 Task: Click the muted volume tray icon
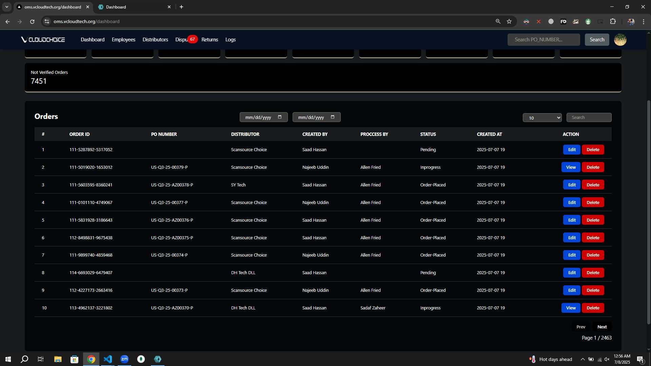coord(607,359)
